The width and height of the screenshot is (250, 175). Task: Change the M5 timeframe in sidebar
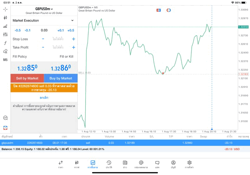pos(5,60)
